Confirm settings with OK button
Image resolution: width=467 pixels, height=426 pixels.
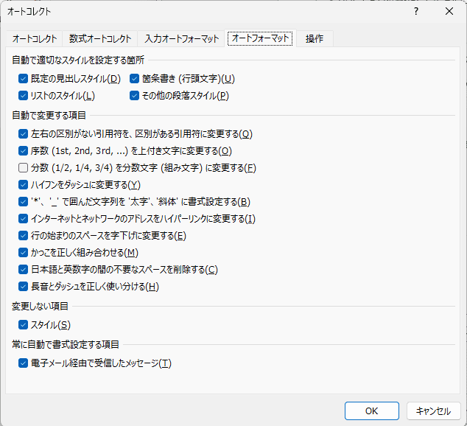[372, 411]
